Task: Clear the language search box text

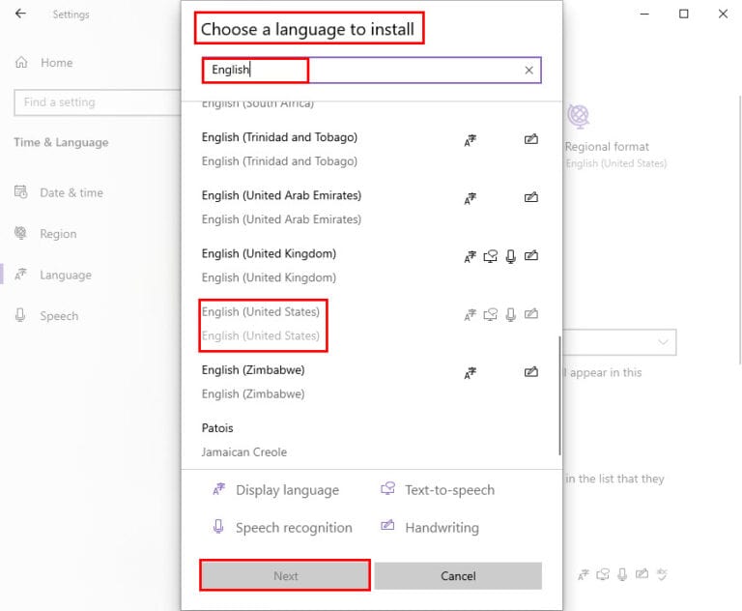Action: (x=528, y=71)
